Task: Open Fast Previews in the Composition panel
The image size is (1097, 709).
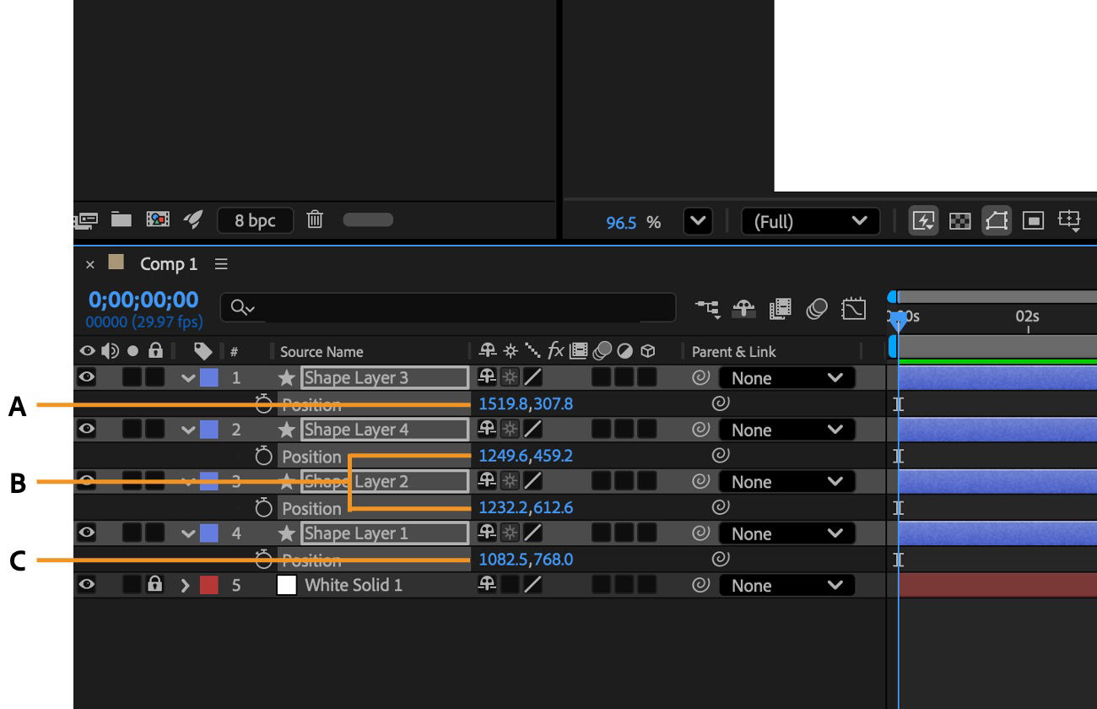Action: pyautogui.click(x=923, y=222)
